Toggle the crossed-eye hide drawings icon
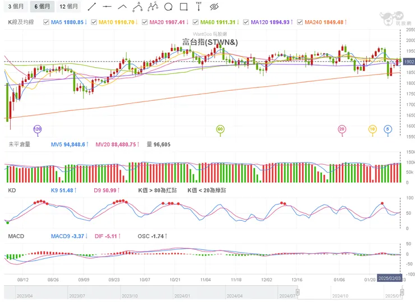 [x=214, y=7]
